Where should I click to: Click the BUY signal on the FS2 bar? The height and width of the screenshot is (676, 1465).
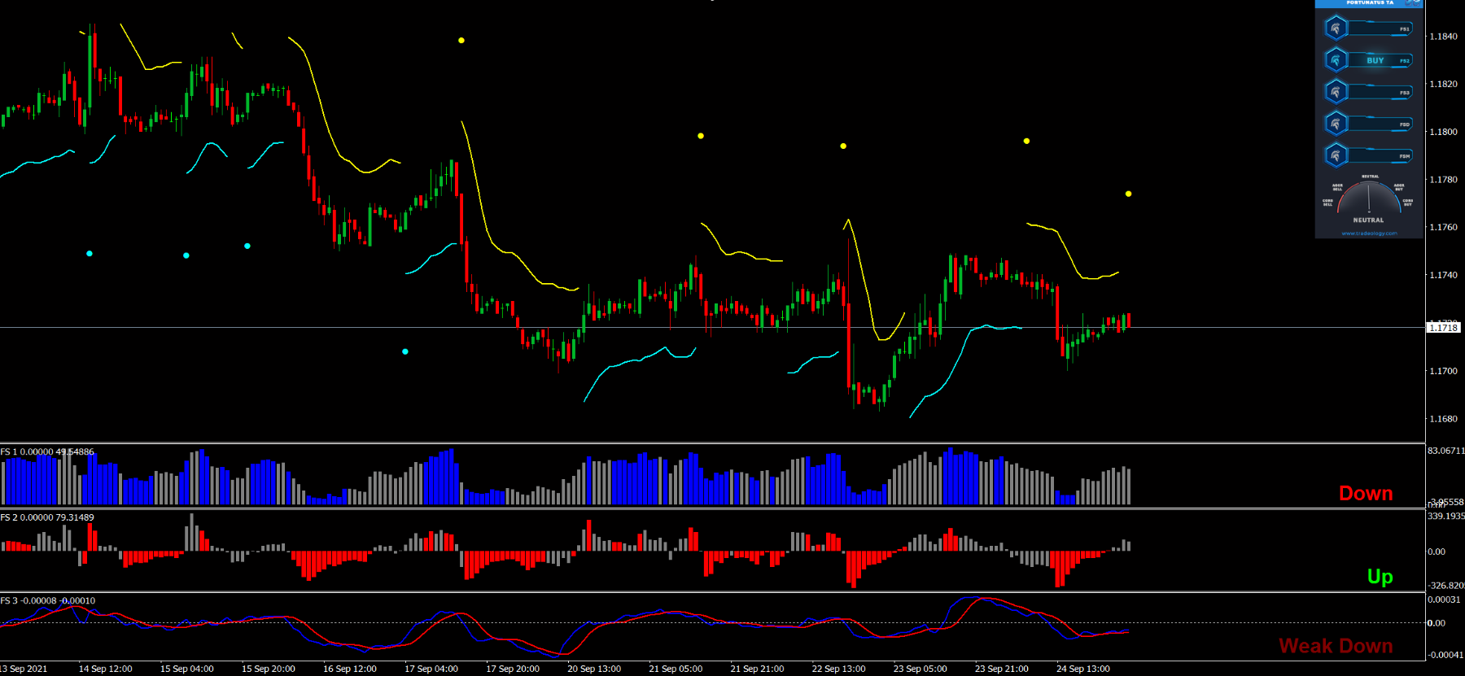click(1375, 61)
